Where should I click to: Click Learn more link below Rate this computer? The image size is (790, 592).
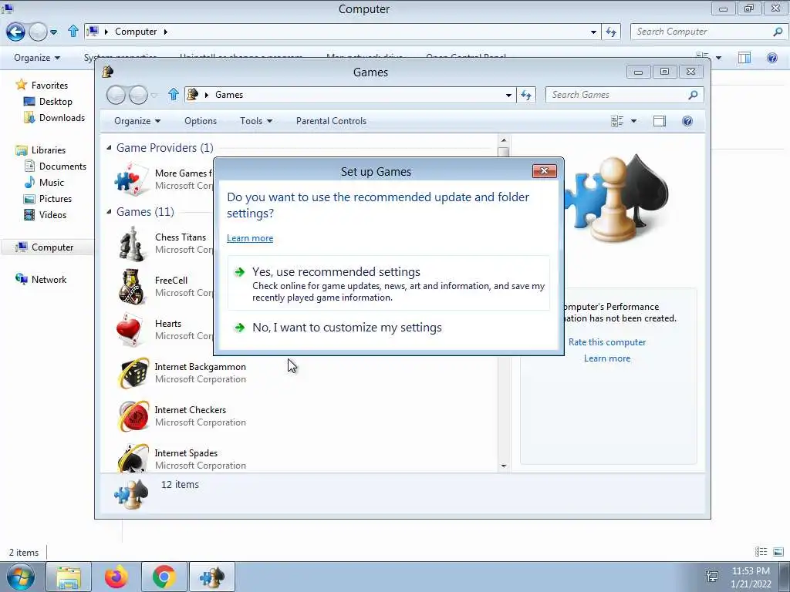(607, 358)
